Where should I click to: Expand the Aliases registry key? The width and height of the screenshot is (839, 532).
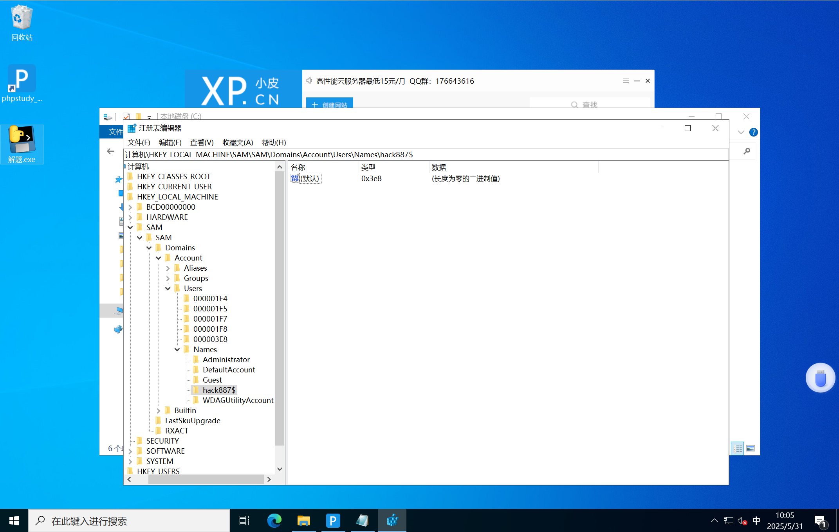click(x=168, y=268)
